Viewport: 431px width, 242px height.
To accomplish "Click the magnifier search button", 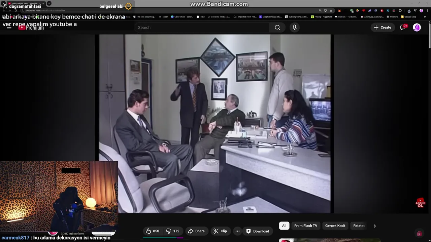I will [x=277, y=28].
